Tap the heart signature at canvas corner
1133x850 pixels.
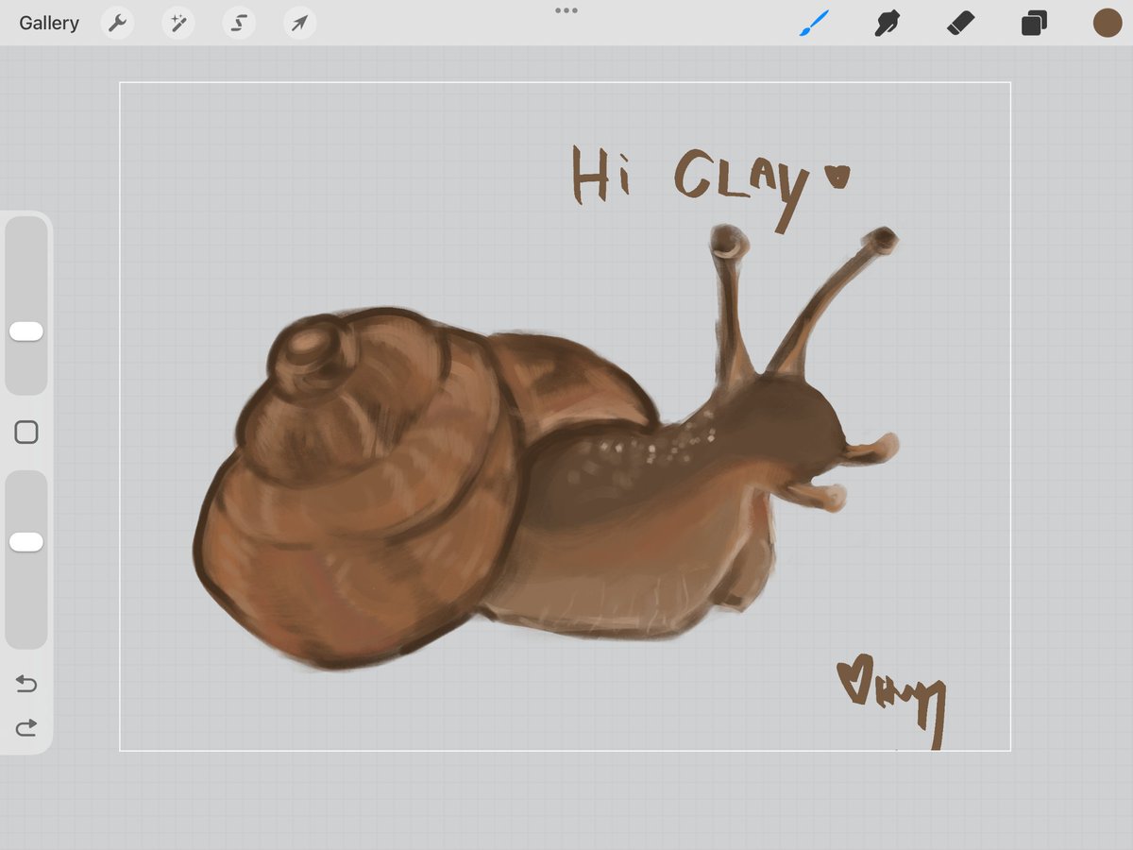click(891, 702)
